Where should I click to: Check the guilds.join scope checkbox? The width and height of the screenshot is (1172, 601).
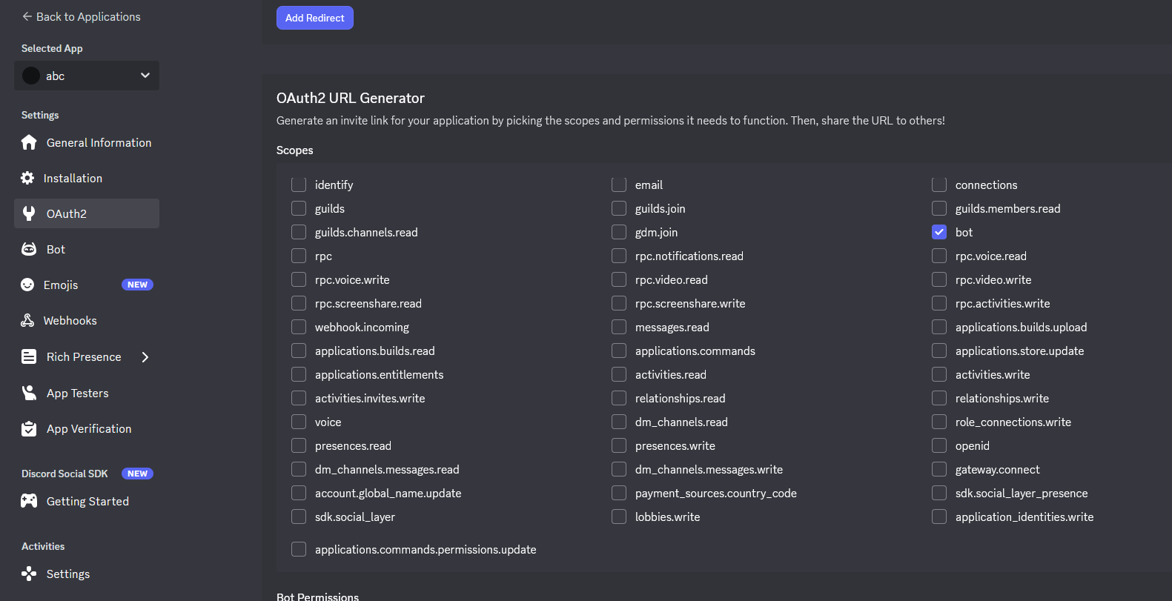click(x=619, y=208)
